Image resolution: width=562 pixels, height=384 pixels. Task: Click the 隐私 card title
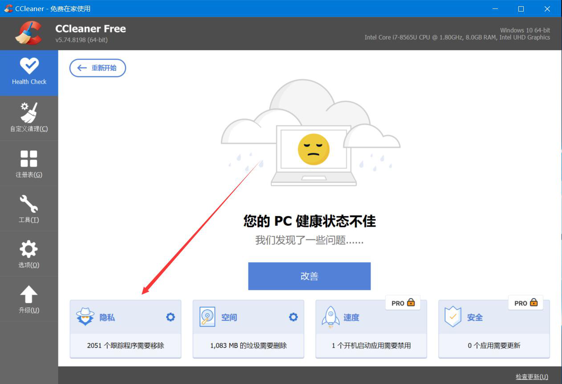coord(107,317)
